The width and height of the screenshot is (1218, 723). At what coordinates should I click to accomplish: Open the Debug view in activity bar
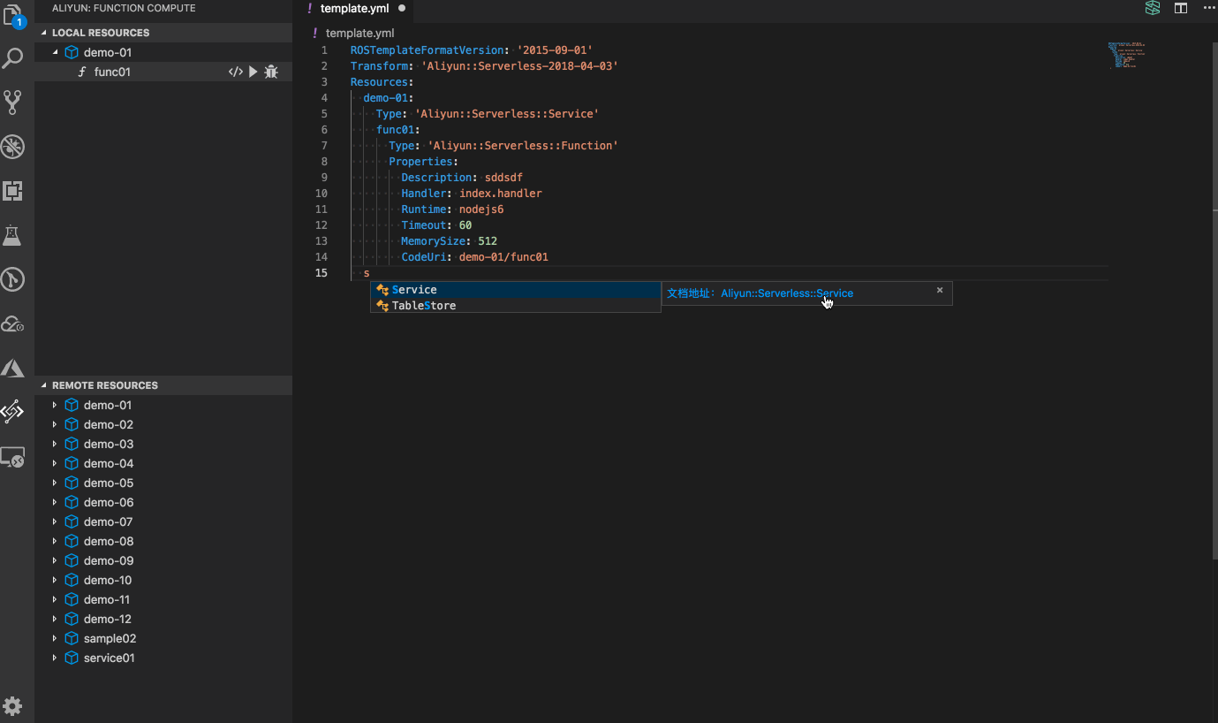tap(13, 147)
